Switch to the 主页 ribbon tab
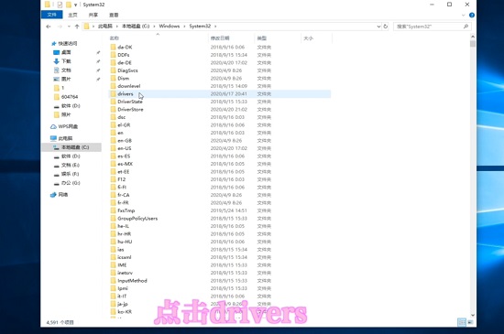 point(72,15)
